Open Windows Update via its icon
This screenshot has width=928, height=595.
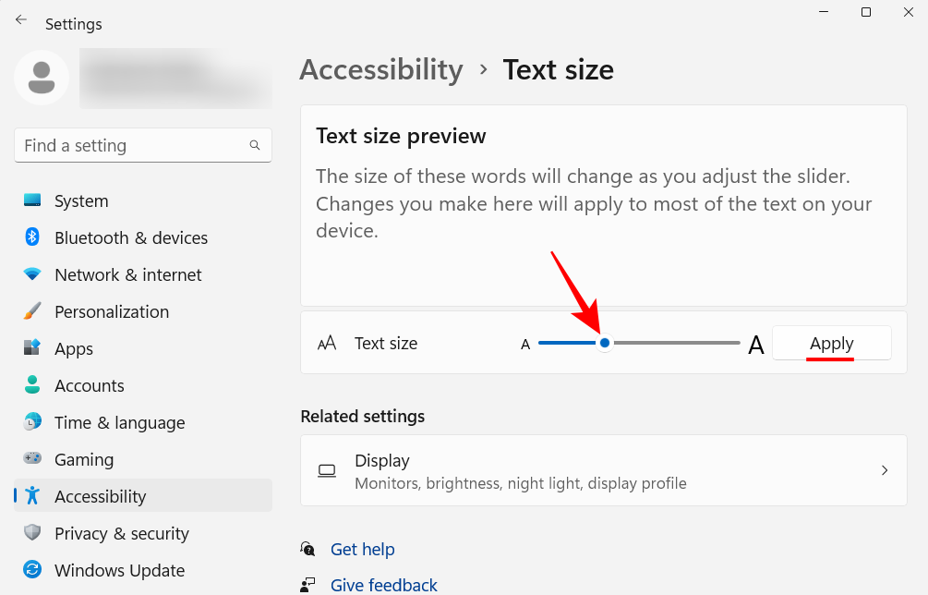(33, 570)
